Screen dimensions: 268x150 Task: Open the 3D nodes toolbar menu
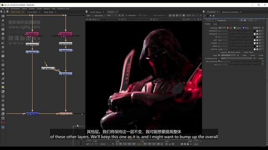coord(3,56)
